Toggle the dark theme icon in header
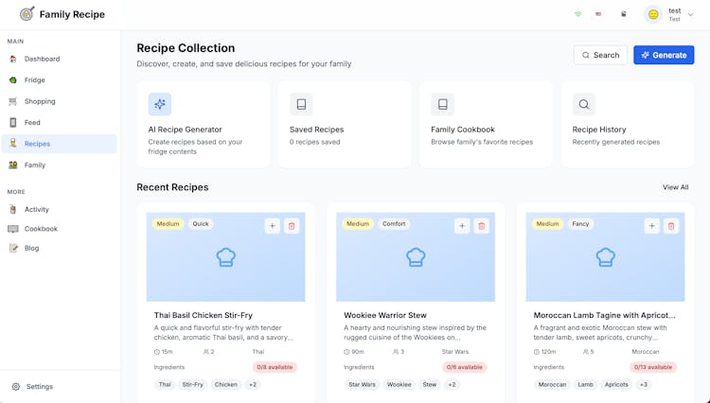 pos(623,14)
